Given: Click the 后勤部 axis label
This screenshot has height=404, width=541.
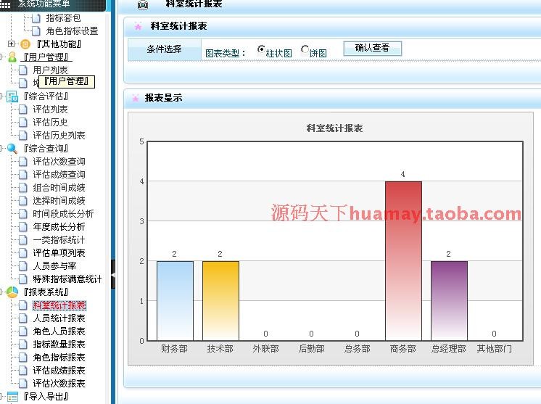Looking at the screenshot, I should [x=312, y=349].
